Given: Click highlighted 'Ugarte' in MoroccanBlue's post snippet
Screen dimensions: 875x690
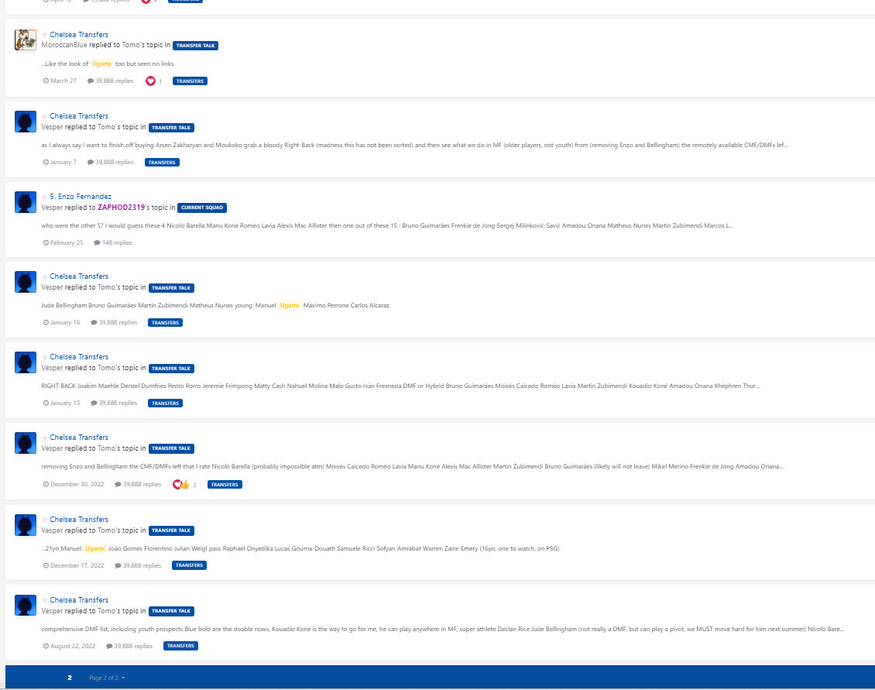Looking at the screenshot, I should click(101, 64).
